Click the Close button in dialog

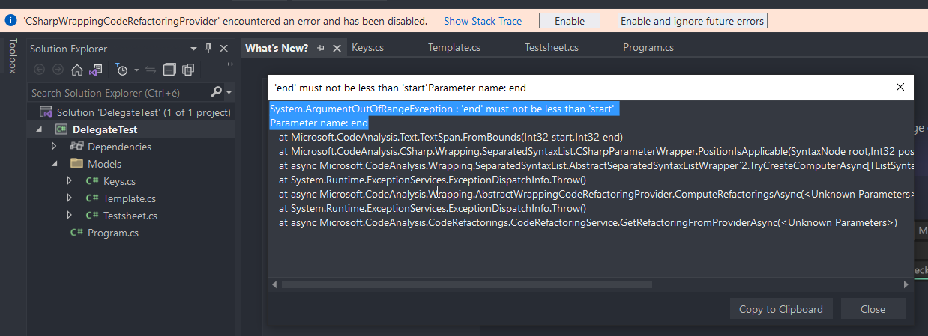click(x=873, y=309)
